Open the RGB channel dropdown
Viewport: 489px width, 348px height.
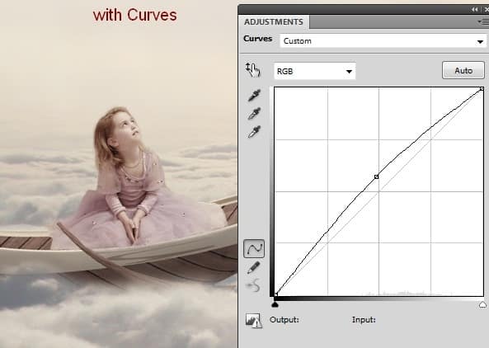point(315,71)
